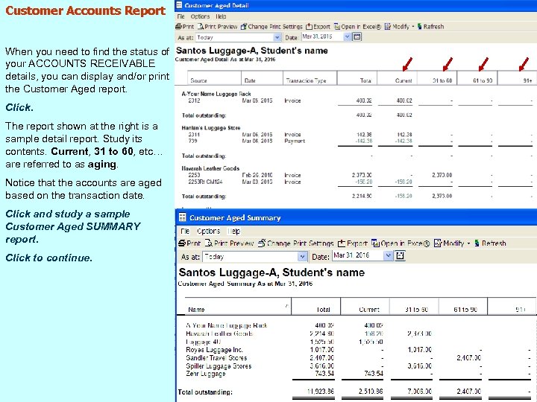Select Royes Luggage Inc. row in Aged Summary

(358, 350)
